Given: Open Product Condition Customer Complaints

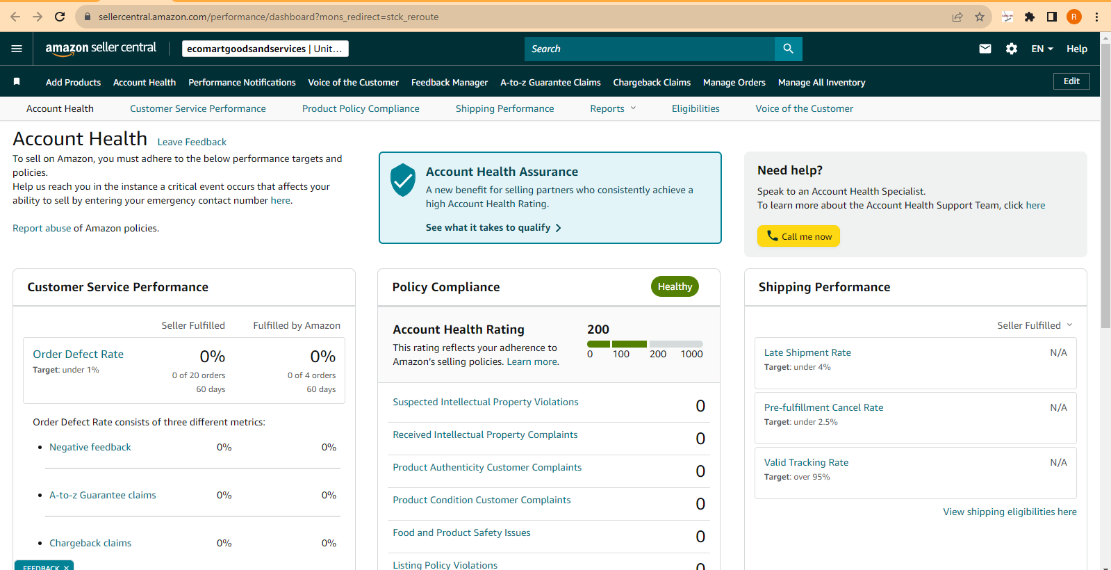Looking at the screenshot, I should tap(482, 500).
